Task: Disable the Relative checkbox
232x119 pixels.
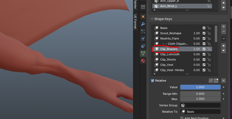Action: [153, 81]
